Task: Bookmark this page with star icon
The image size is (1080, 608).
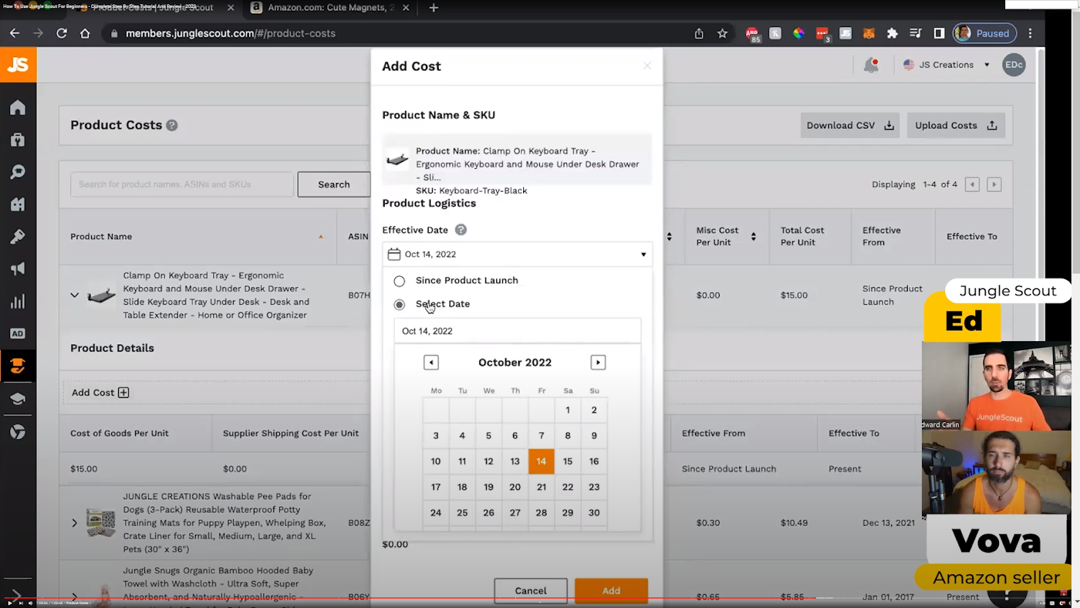Action: 722,33
